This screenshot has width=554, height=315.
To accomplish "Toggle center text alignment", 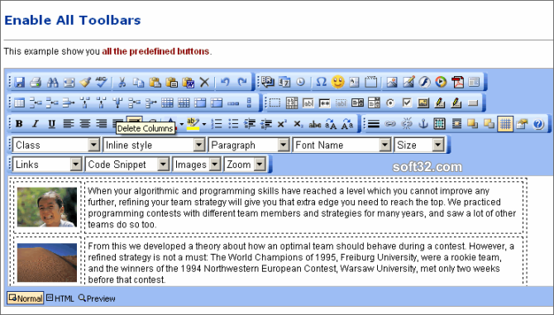I will [x=85, y=123].
